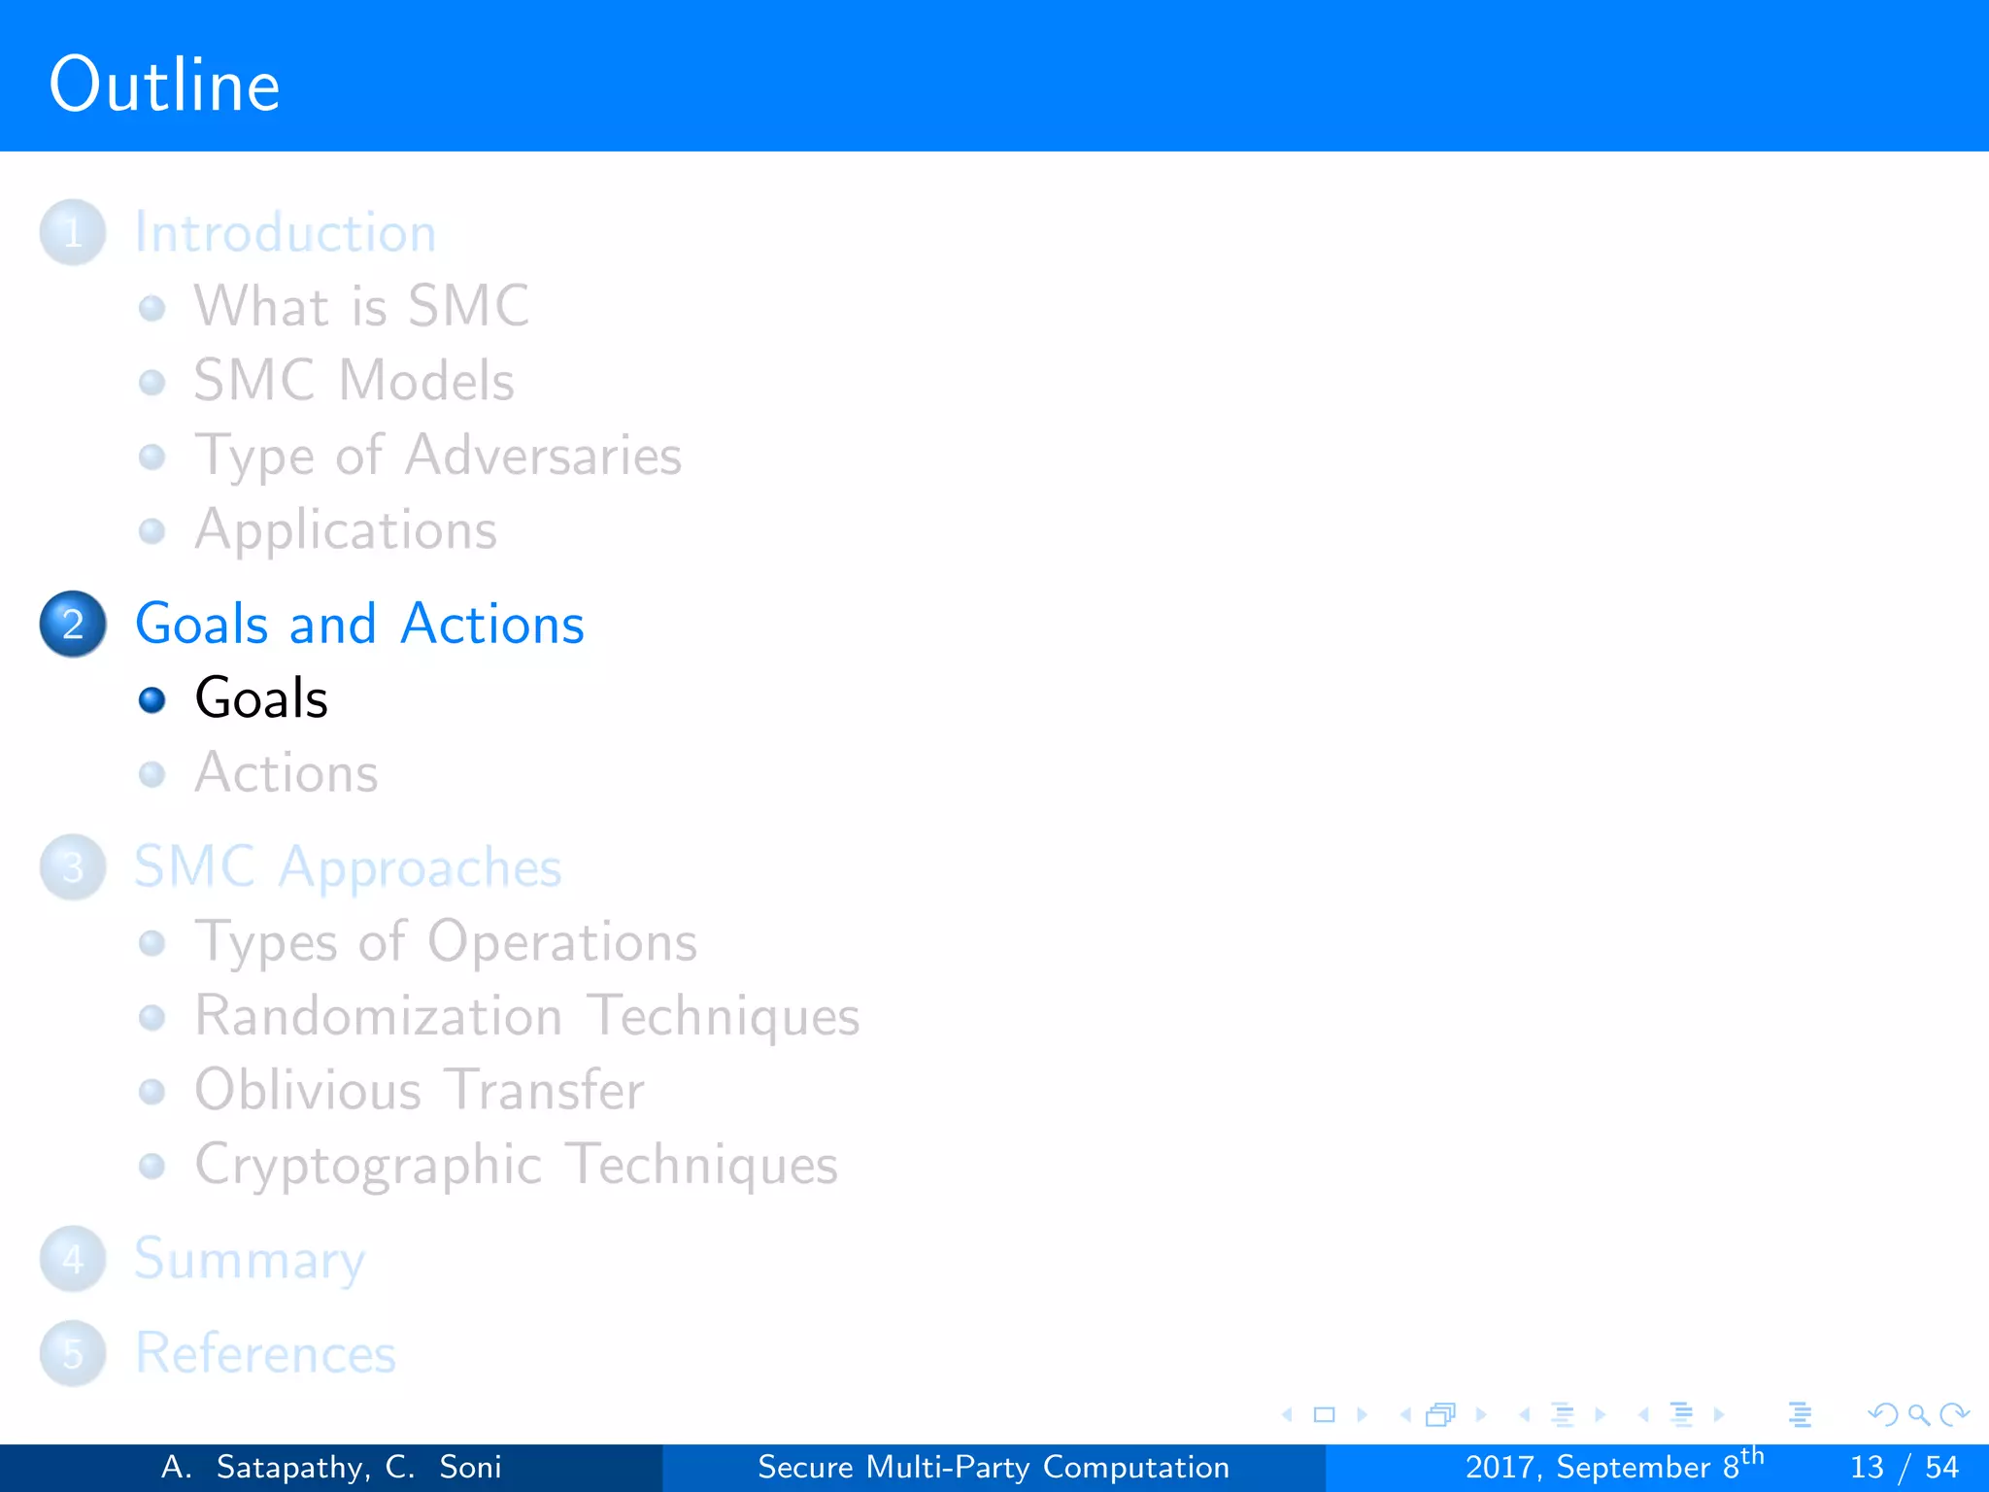Select the Goals subsection entry
The width and height of the screenshot is (1989, 1492).
click(x=261, y=698)
